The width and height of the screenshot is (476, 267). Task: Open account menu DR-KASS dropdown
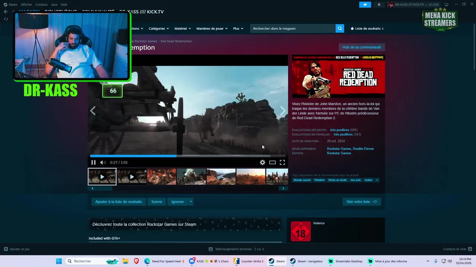tap(413, 4)
